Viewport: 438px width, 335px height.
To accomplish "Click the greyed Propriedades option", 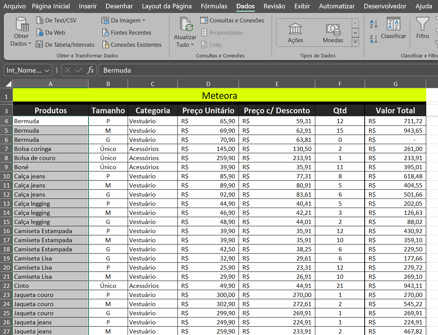I will pos(222,33).
